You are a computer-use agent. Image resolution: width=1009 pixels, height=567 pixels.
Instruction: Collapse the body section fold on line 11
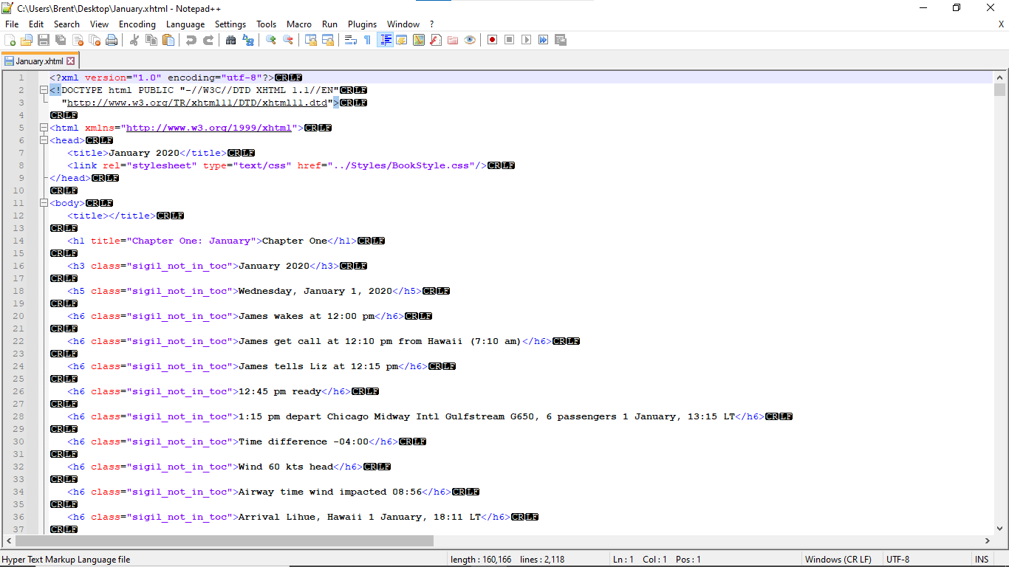pos(44,203)
